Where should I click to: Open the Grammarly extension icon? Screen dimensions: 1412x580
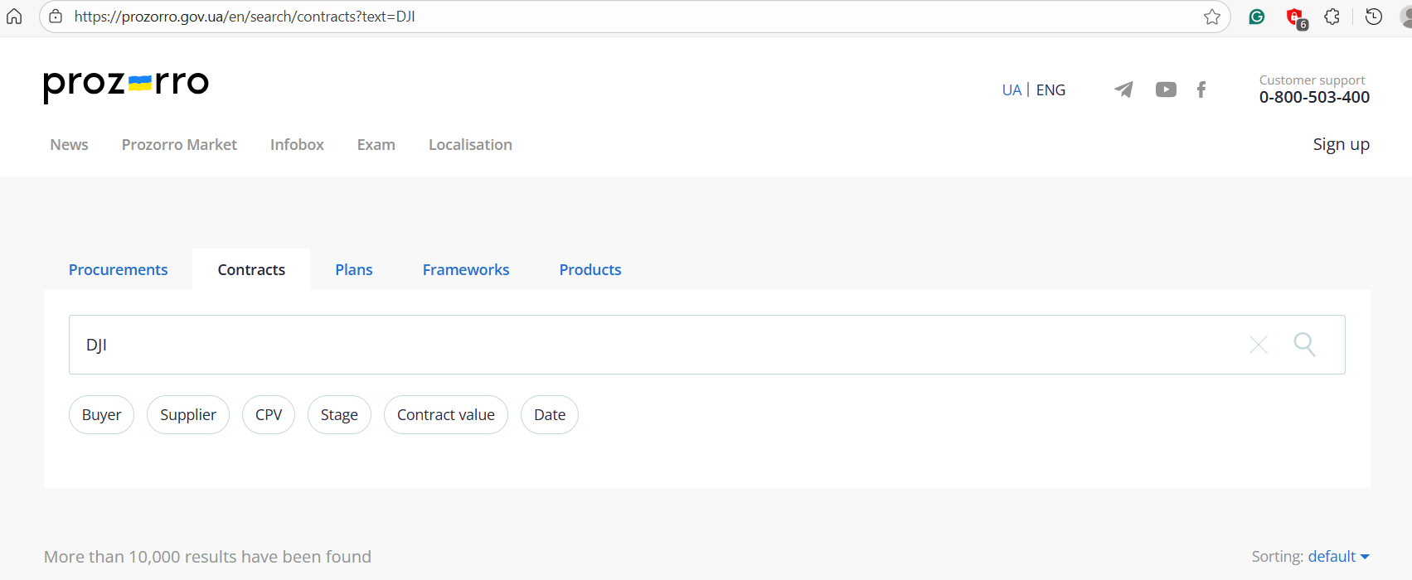pyautogui.click(x=1257, y=17)
